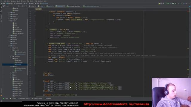The image size is (191, 107).
Task: Expand the modules folder
Action: pyautogui.click(x=9, y=35)
